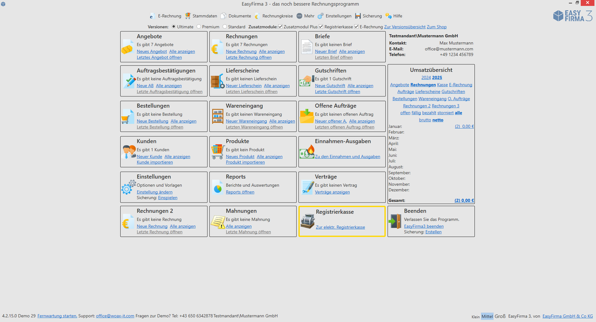
Task: Toggle the Registrierkasse module checkbox
Action: 321,26
